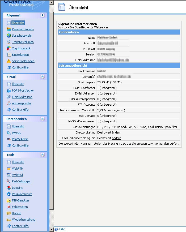
Task: Click the Backup box icon
Action: pos(9,213)
